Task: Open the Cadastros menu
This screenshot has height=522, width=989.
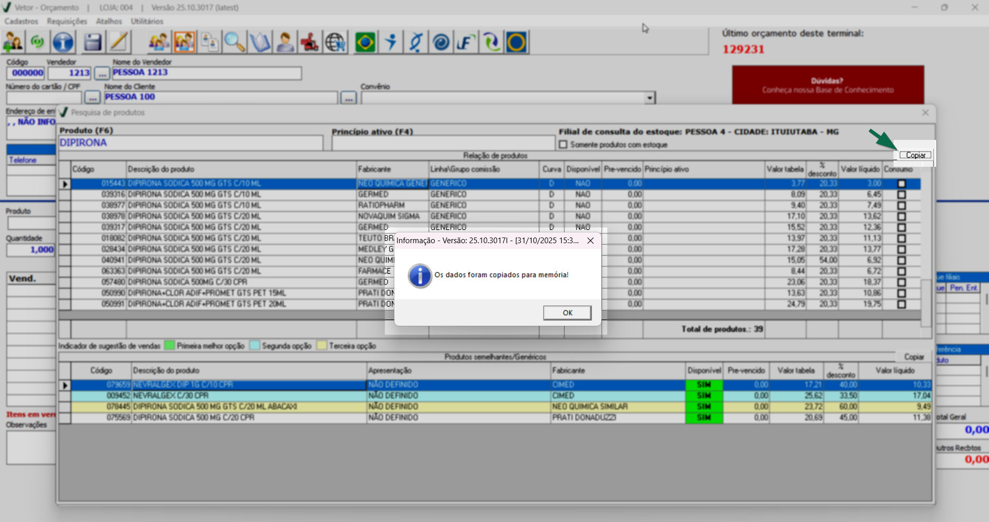Action: pos(21,21)
